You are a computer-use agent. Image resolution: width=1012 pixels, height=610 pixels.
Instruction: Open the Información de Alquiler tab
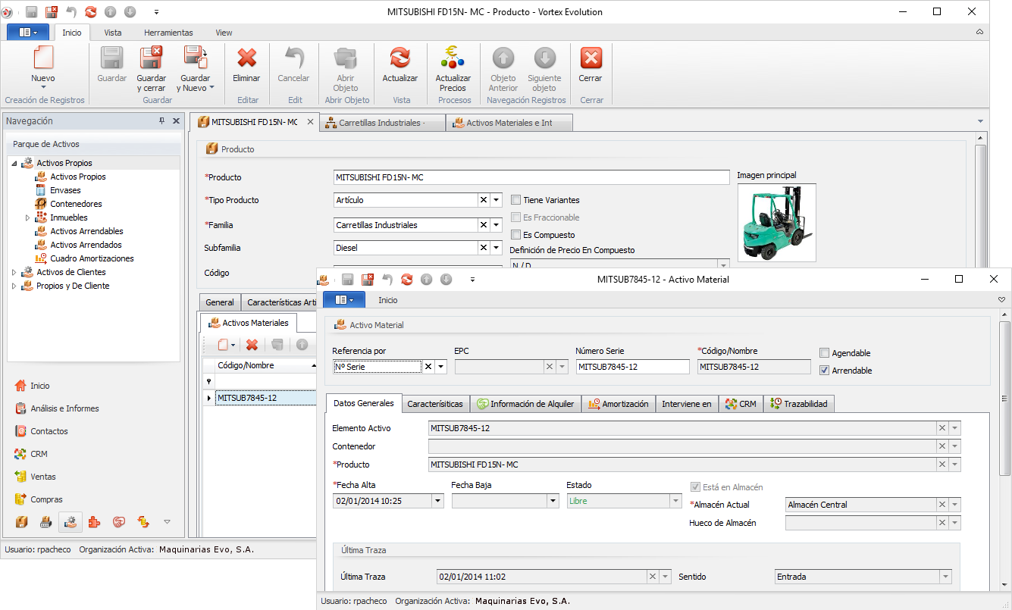(525, 404)
